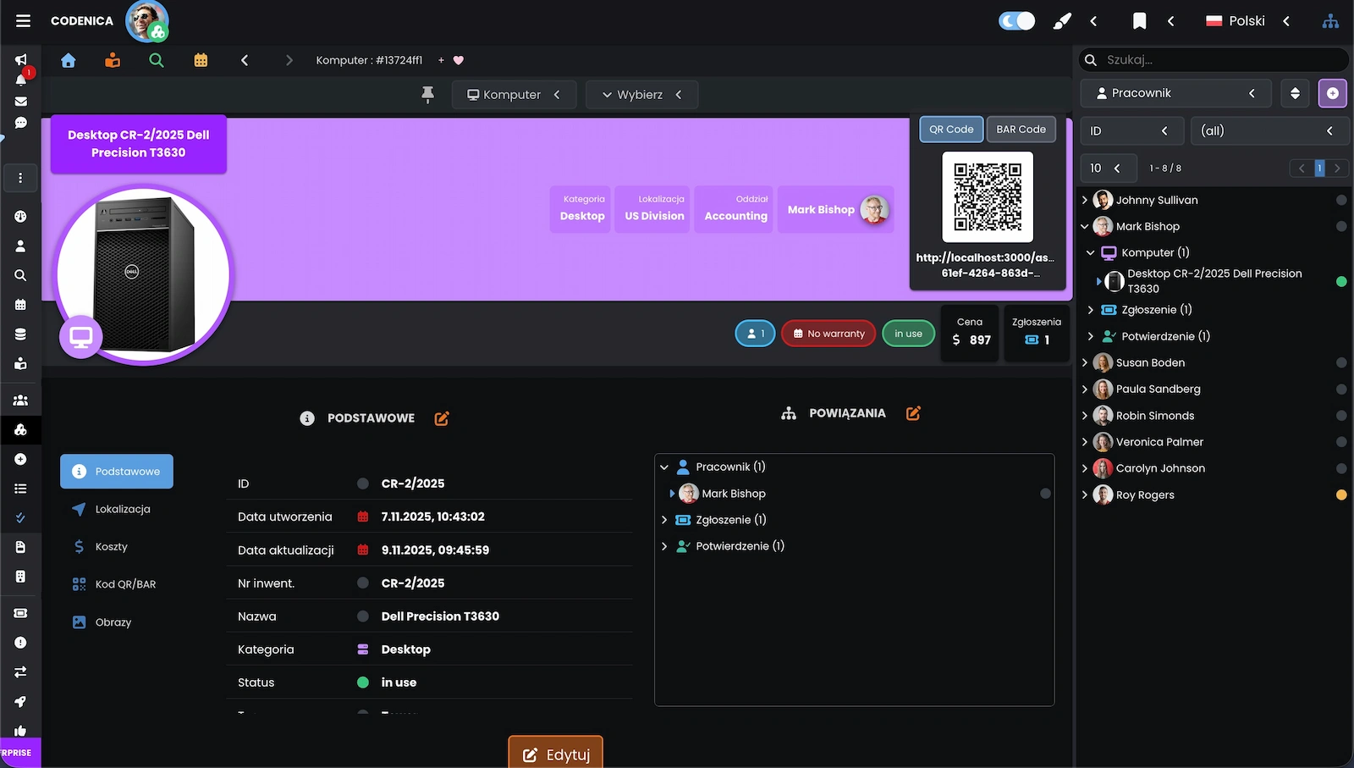Screen dimensions: 1354x768
Task: Expand the Susan Boden tree node
Action: click(x=1085, y=363)
